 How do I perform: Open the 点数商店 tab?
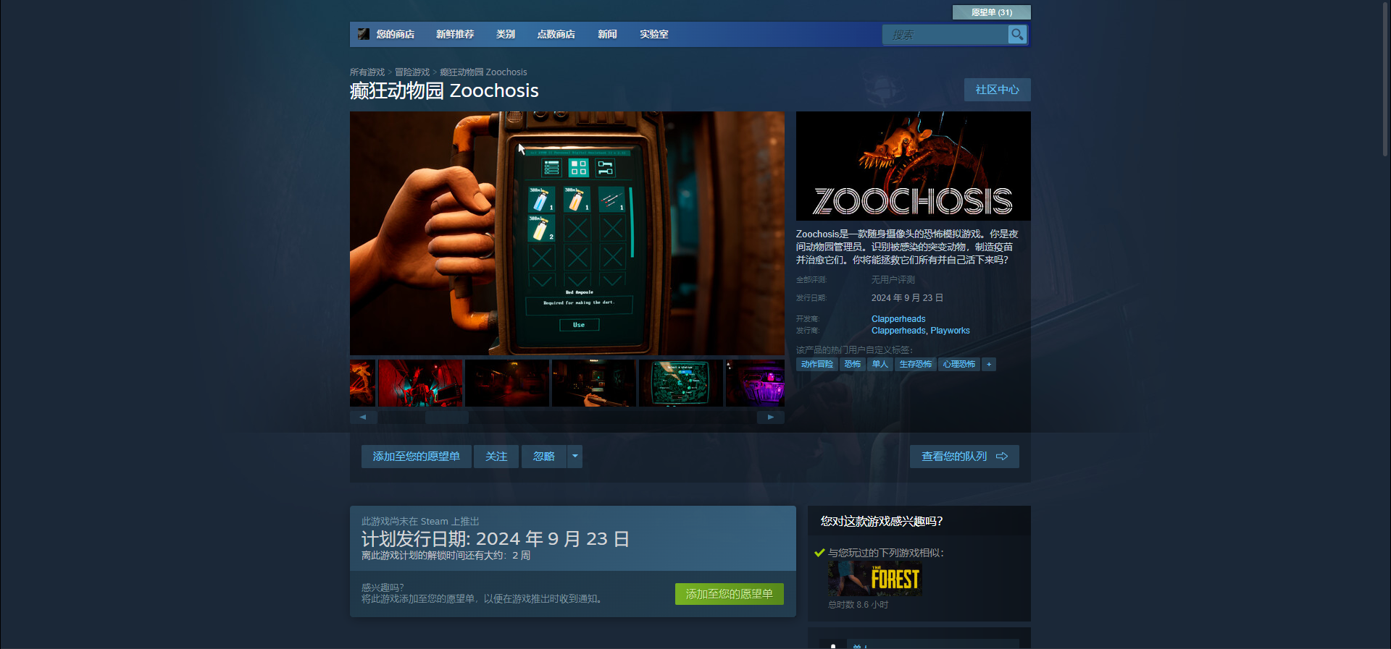[556, 34]
